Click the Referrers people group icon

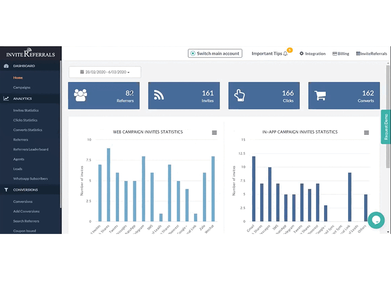80,95
